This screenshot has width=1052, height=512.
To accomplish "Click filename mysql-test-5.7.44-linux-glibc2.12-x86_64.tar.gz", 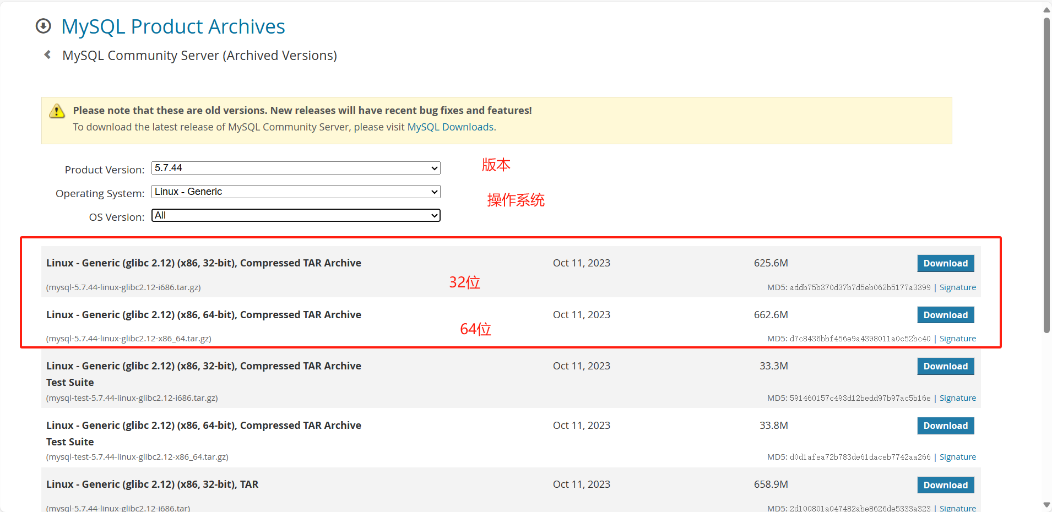I will click(x=137, y=457).
